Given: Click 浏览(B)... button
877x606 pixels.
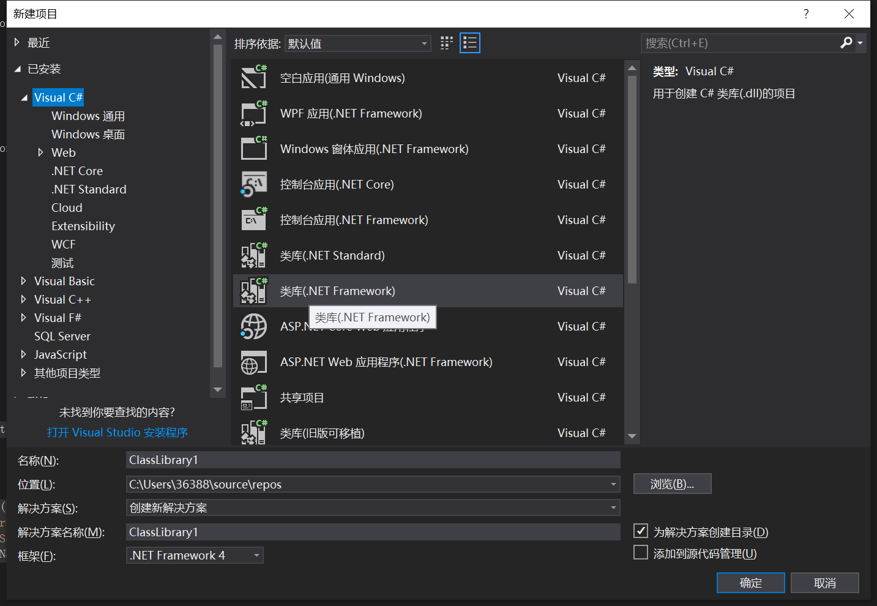Looking at the screenshot, I should tap(672, 484).
